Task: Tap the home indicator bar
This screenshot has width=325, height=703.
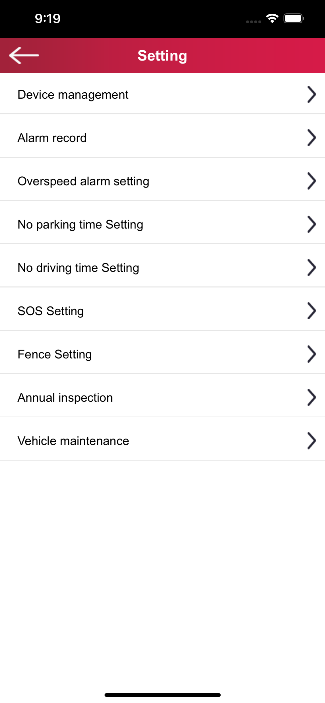Action: click(x=162, y=695)
